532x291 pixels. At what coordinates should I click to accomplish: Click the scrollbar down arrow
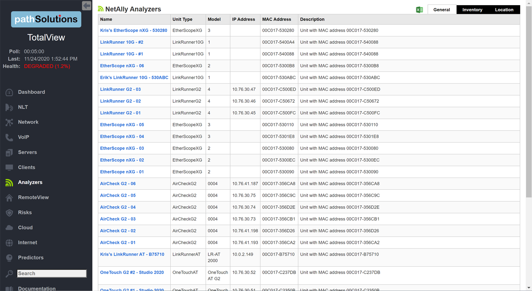coord(529,287)
